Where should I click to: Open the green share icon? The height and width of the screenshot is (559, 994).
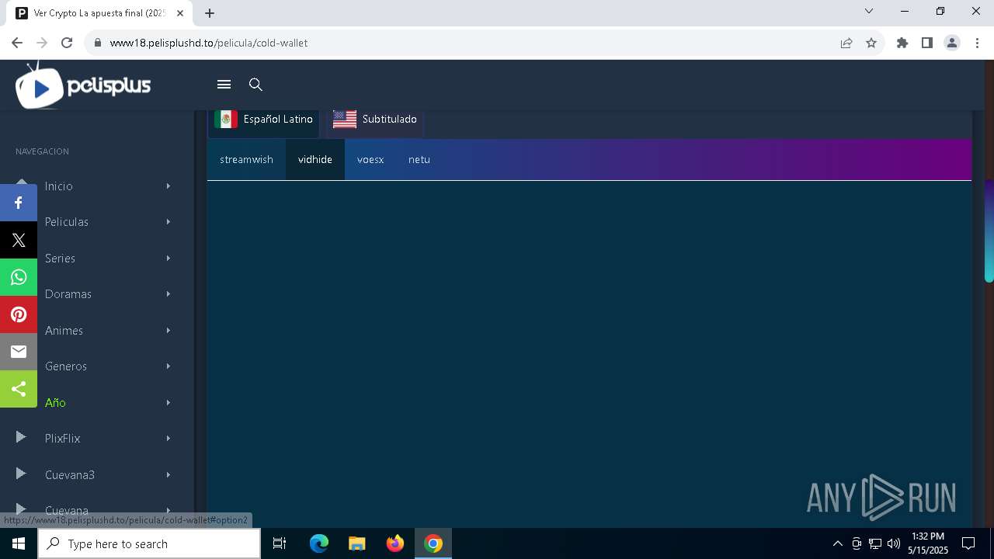pos(19,389)
